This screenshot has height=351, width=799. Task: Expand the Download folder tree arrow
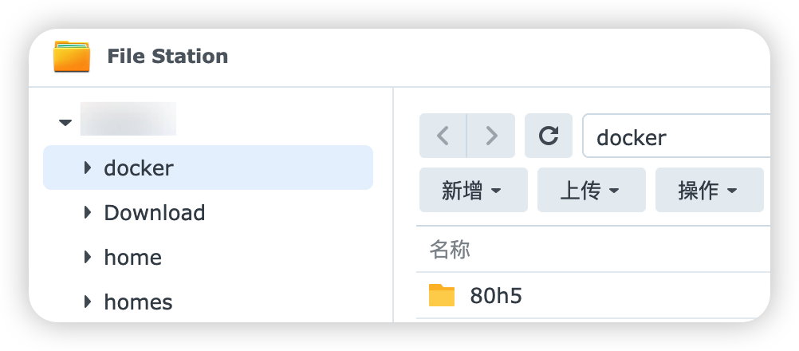[88, 213]
